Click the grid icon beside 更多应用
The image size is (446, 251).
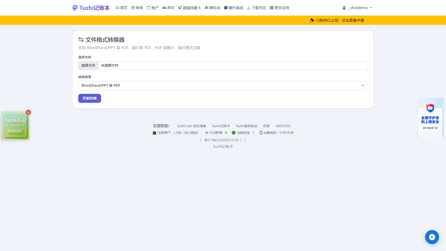[272, 8]
